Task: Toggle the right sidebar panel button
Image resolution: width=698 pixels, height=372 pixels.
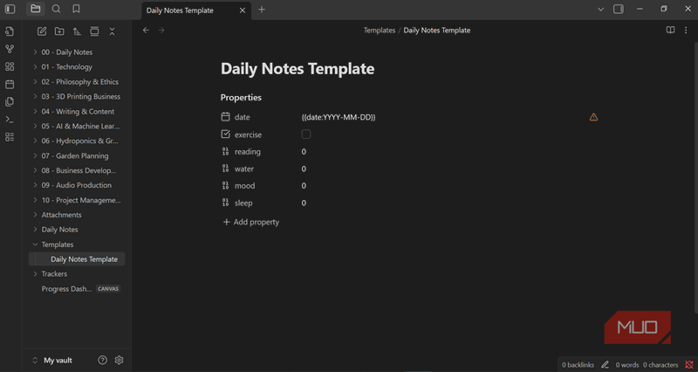Action: [619, 9]
